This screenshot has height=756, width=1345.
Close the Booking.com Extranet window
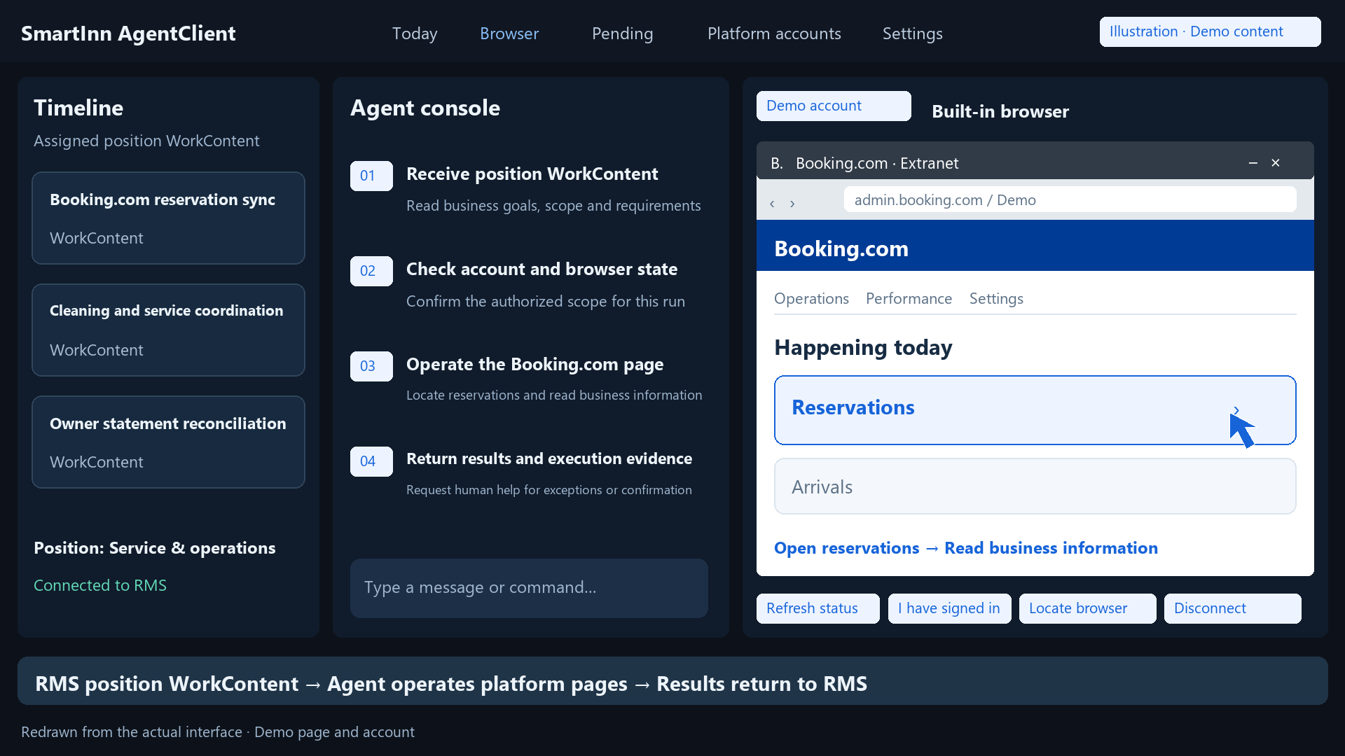(1276, 163)
